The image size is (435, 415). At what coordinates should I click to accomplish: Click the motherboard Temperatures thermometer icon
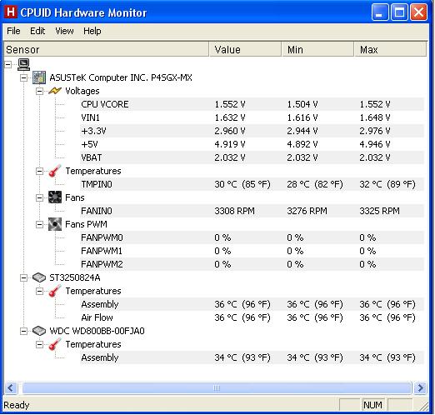point(55,171)
